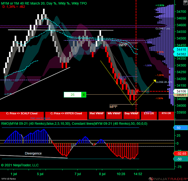188x181 pixels.
Task: Click the WPP pivot label
Action: pyautogui.click(x=123, y=45)
